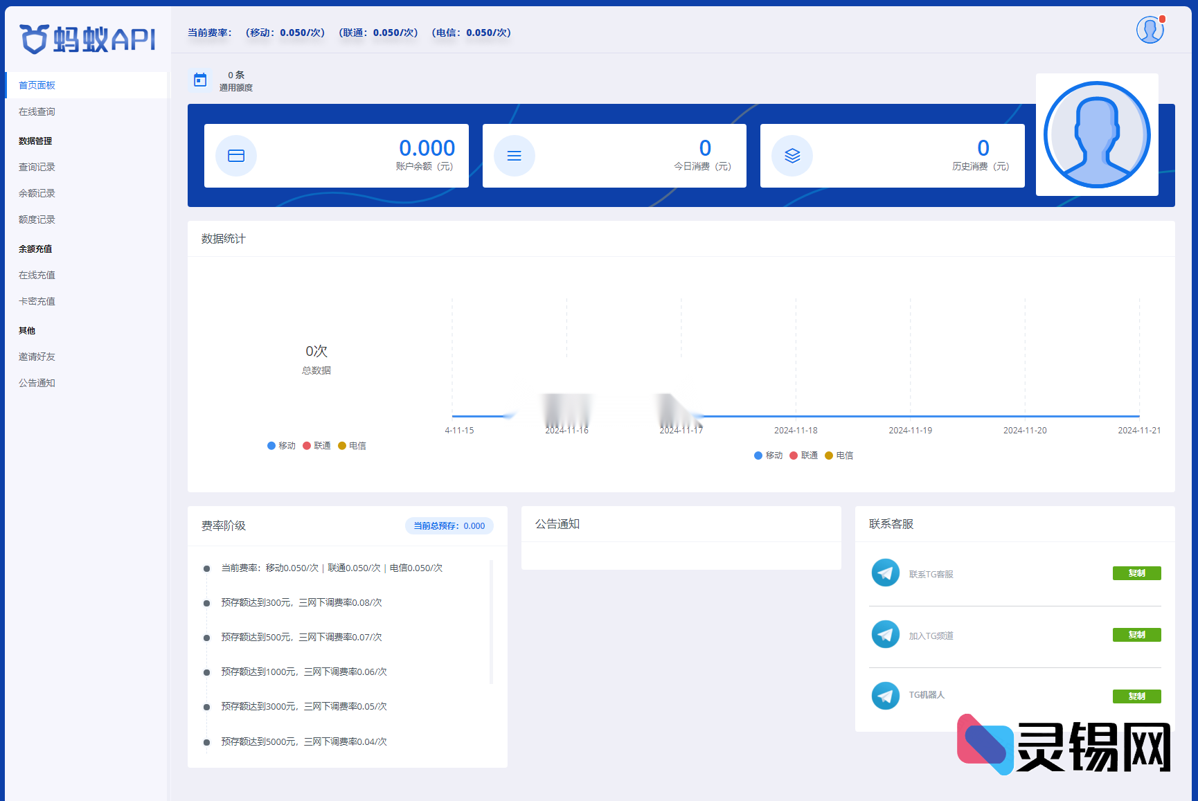Click the 历史消费 layers icon
Image resolution: width=1198 pixels, height=801 pixels.
(x=792, y=156)
